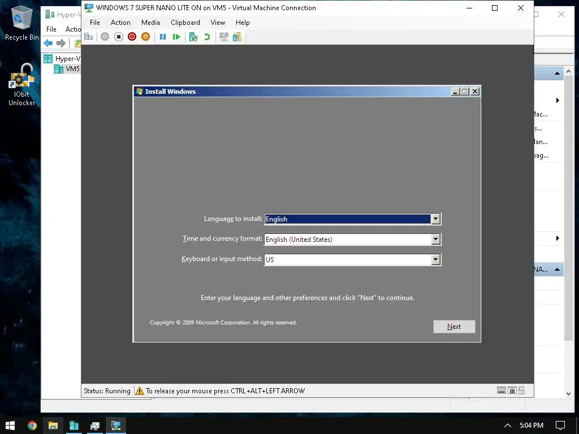Image resolution: width=579 pixels, height=434 pixels.
Task: Click the taskbar icon right of Hyper-V Manager
Action: pyautogui.click(x=95, y=426)
